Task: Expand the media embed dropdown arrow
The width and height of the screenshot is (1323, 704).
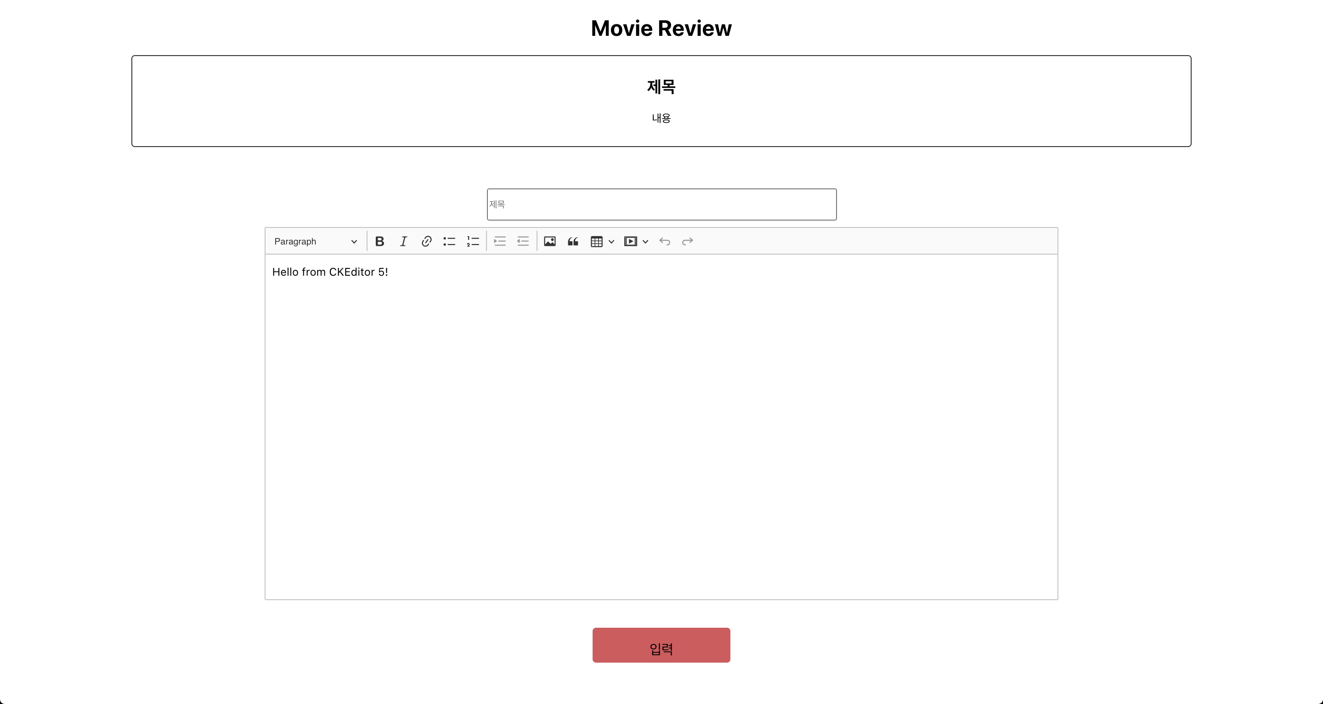Action: tap(645, 242)
